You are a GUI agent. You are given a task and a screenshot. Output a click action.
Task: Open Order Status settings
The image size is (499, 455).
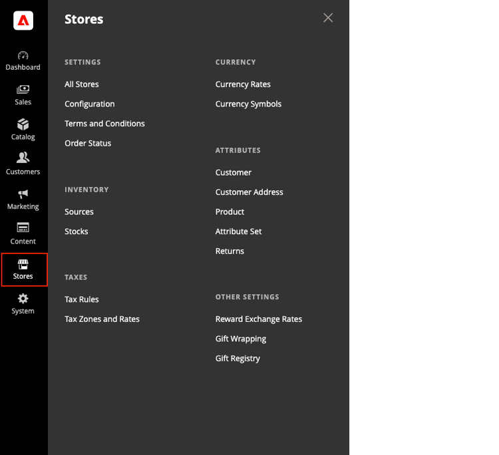[88, 143]
